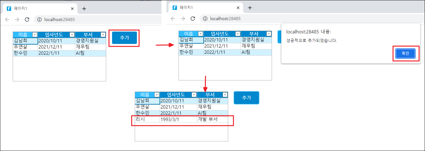Screen dimensions: 425x151
Task: Click the forward arrow in the alert dialog's browser window
Action: (x=183, y=19)
